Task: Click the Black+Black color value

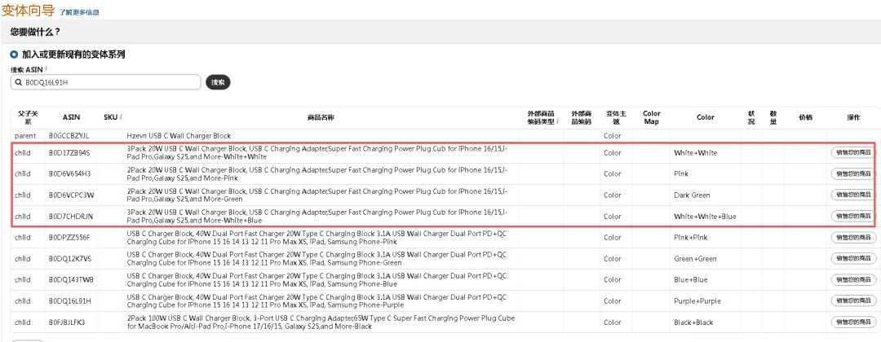Action: [694, 322]
